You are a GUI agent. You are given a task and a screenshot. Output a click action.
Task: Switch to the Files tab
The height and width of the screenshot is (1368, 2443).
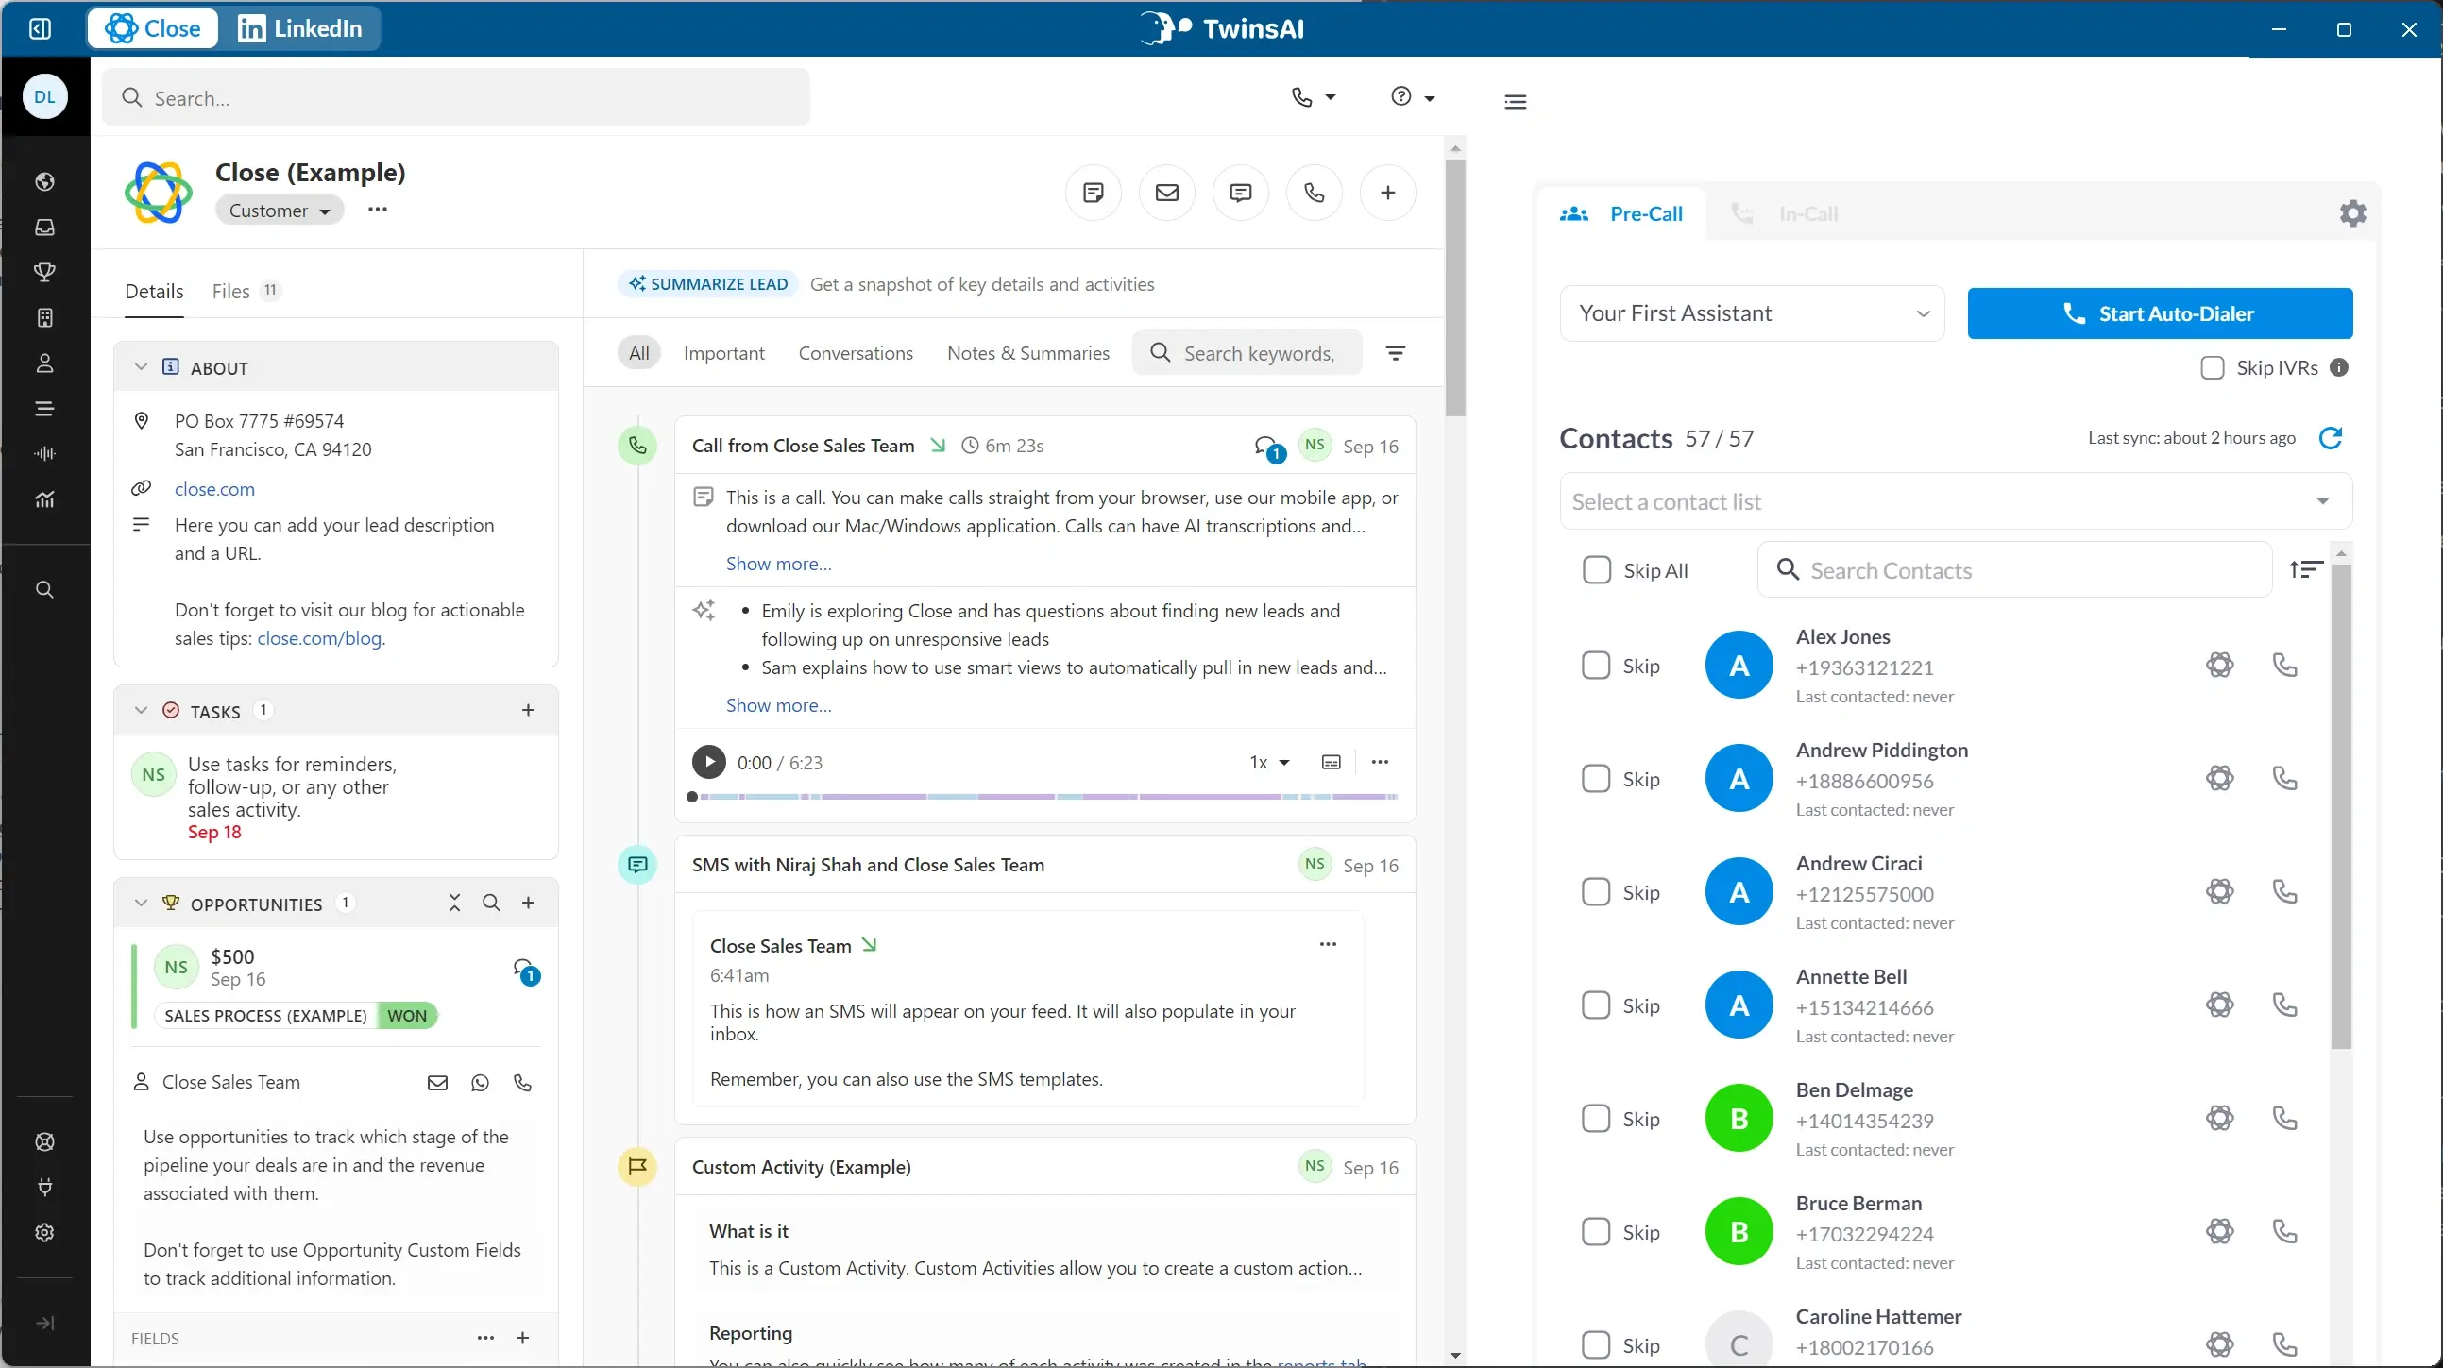(230, 291)
